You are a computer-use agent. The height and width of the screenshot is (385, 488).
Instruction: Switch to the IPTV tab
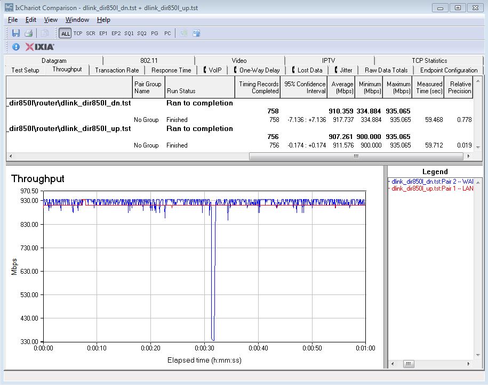coord(329,61)
